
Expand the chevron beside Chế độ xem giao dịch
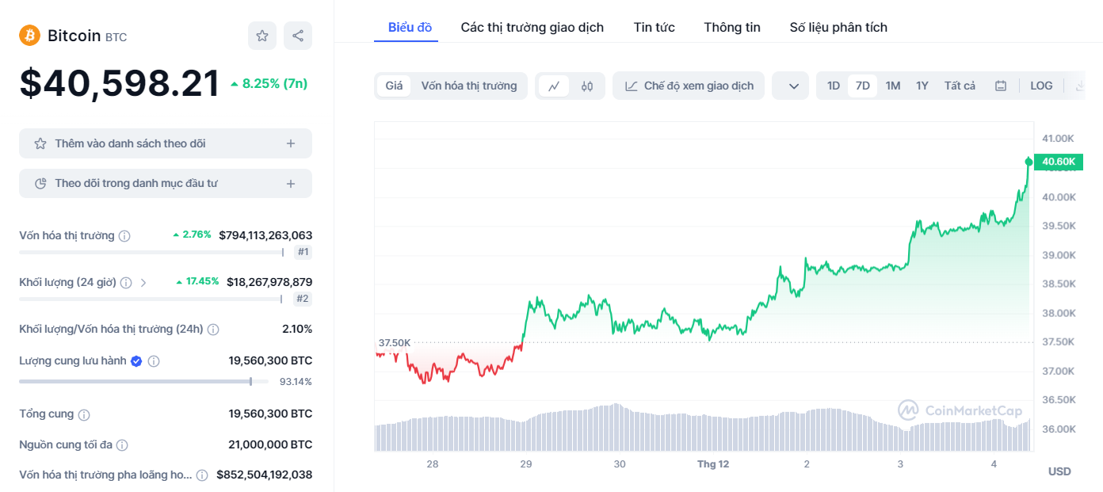pyautogui.click(x=790, y=85)
